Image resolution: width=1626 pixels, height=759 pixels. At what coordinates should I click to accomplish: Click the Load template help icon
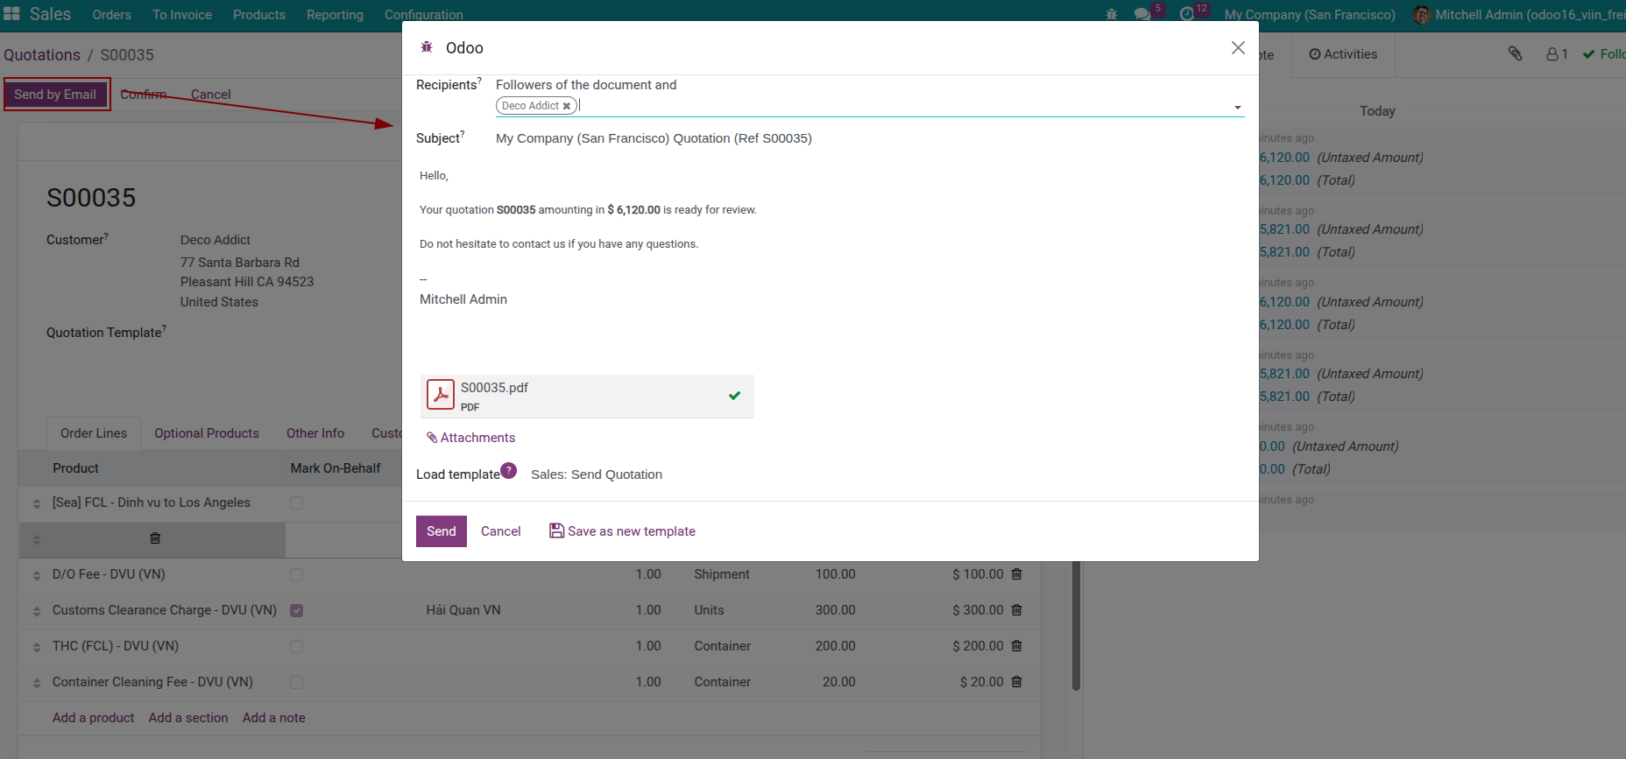tap(509, 471)
